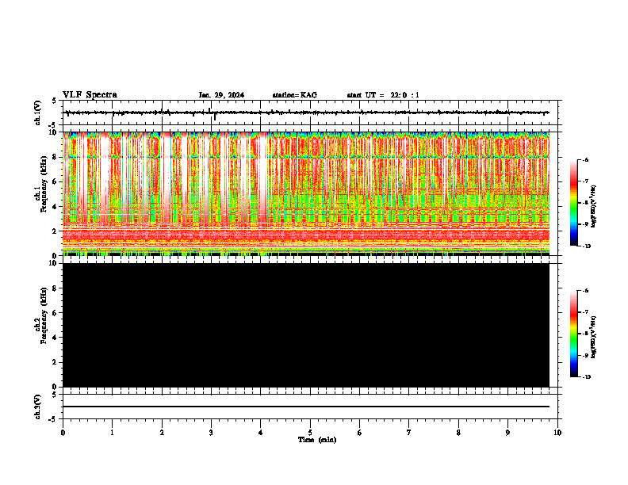Click the "-7" label on ch.2 color bar
This screenshot has width=628, height=485.
pos(585,312)
